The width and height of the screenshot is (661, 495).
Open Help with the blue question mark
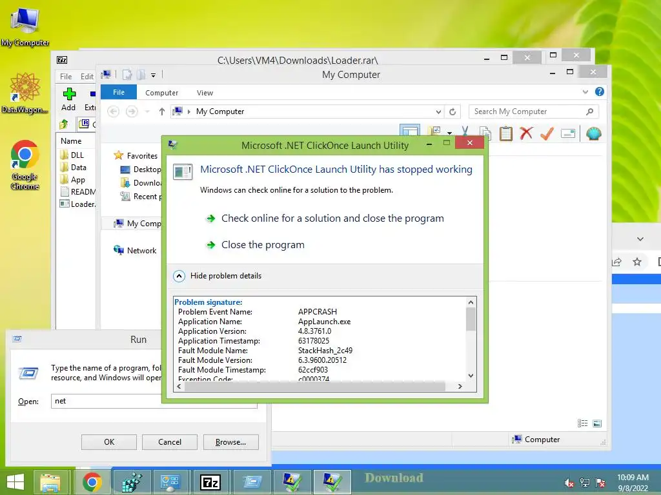click(600, 92)
